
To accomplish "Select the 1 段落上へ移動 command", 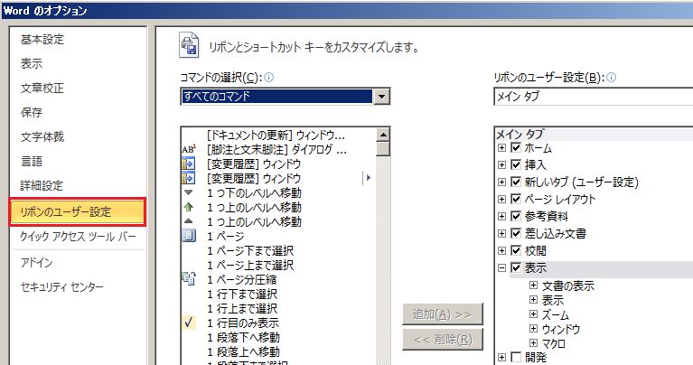I will pyautogui.click(x=244, y=351).
